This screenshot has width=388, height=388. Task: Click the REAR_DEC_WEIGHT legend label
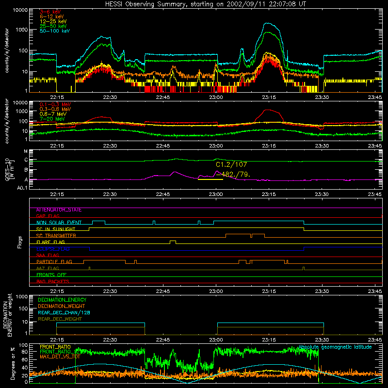[x=60, y=319]
